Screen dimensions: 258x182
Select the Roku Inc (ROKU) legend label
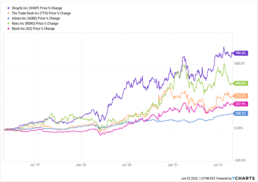pos(35,24)
